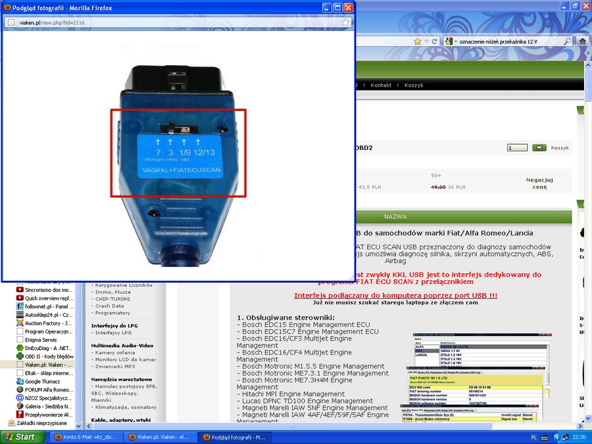This screenshot has width=592, height=444.
Task: Click the Negocjuj cenę link
Action: click(x=539, y=184)
